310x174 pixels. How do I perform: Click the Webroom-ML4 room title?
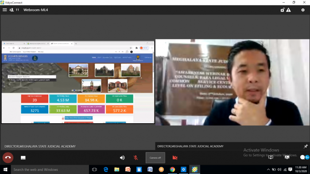click(x=35, y=10)
